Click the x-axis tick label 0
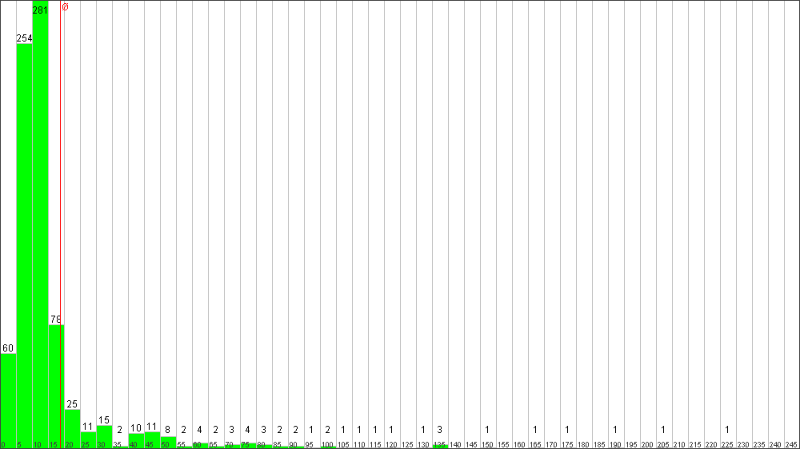Screen dimensions: 800x449 tap(3, 444)
